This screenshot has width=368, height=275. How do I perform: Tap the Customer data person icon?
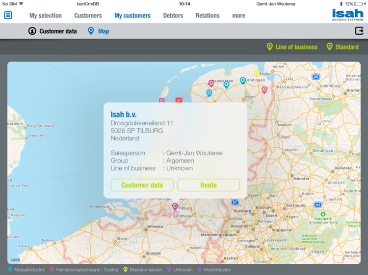point(32,31)
